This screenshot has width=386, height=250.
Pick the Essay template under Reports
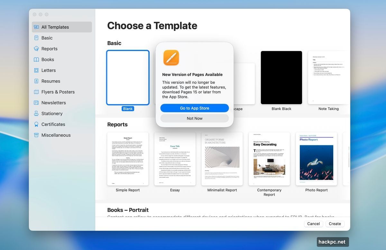click(x=175, y=158)
